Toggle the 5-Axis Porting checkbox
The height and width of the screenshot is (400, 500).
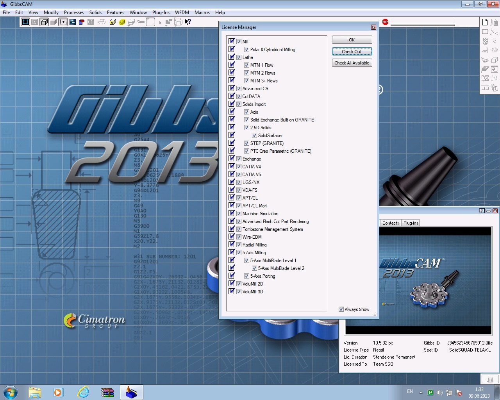tap(246, 276)
